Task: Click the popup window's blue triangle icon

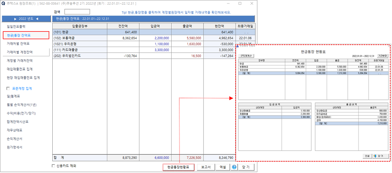Action: [x=237, y=46]
